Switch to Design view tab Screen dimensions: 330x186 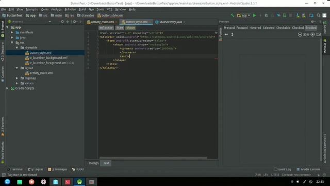click(94, 163)
